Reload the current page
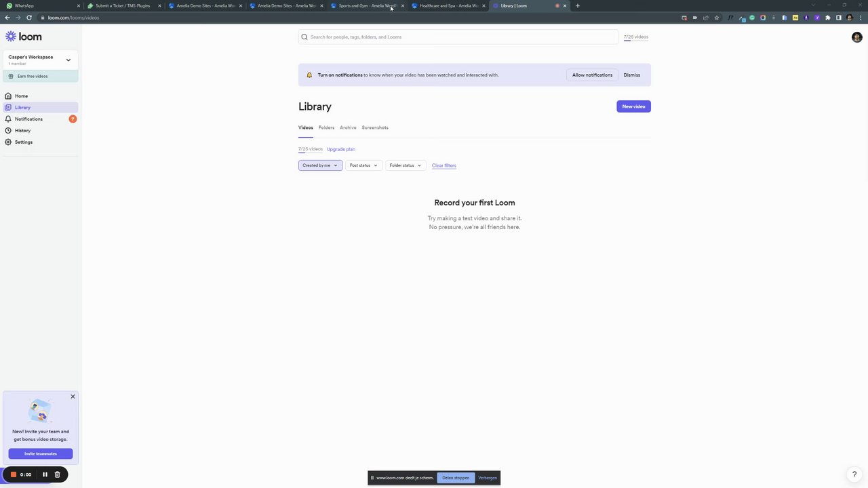Image resolution: width=868 pixels, height=488 pixels. point(29,18)
